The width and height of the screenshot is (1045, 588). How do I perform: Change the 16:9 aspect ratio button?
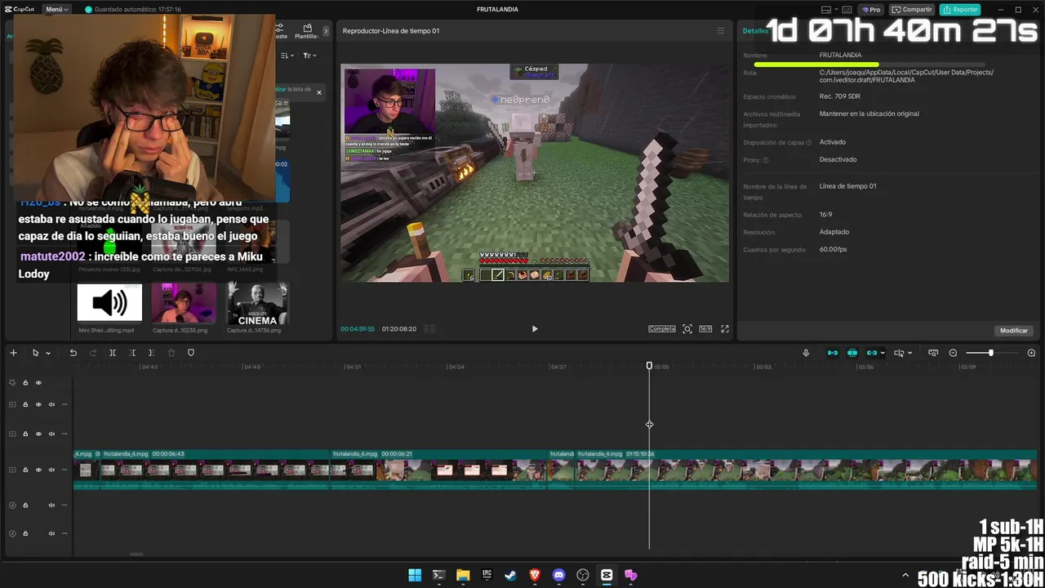(705, 329)
